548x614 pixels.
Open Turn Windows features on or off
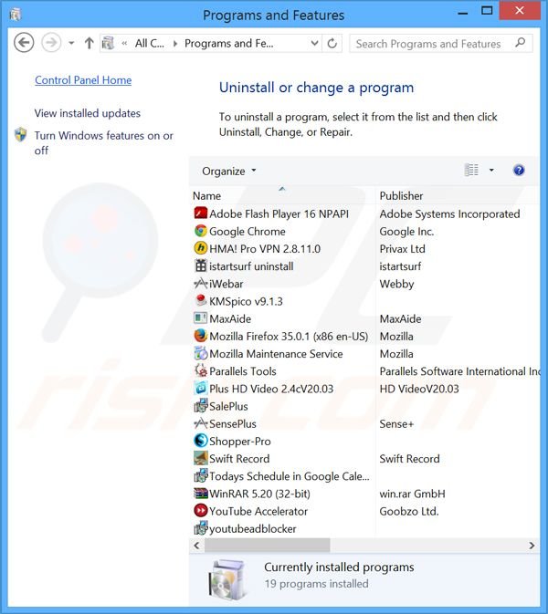pos(103,143)
